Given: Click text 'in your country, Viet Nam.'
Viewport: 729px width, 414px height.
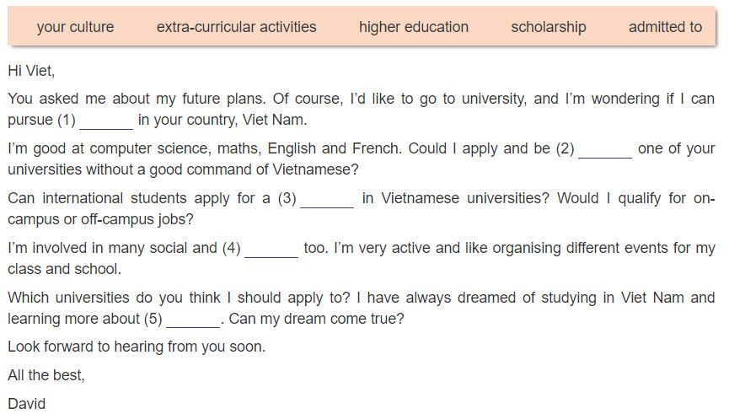Looking at the screenshot, I should pyautogui.click(x=222, y=120).
